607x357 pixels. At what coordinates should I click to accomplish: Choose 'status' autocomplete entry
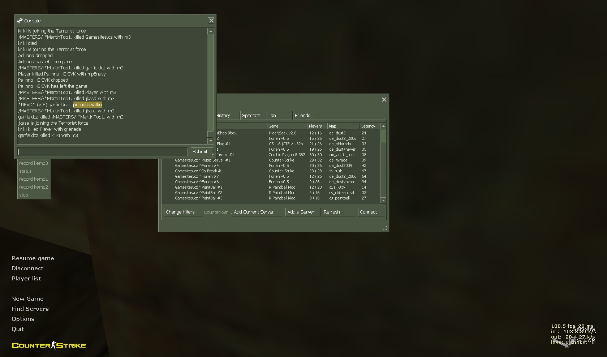34,171
